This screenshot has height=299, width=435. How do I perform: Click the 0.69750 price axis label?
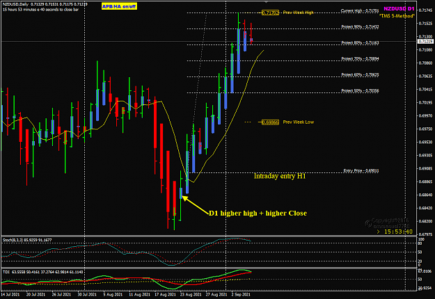tap(426, 129)
